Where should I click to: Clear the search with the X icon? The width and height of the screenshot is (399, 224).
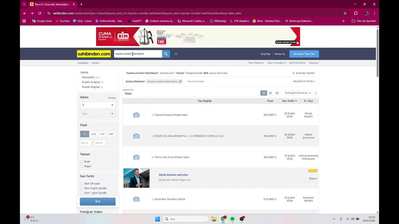tap(176, 54)
